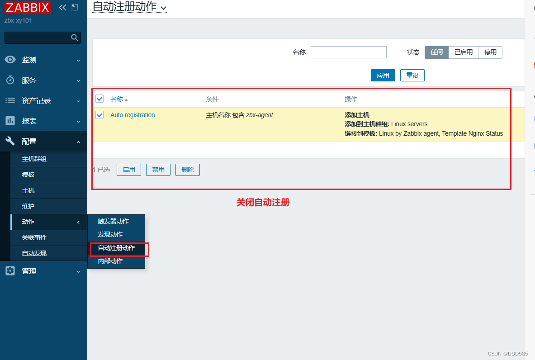Click the ZABBIX logo
This screenshot has width=535, height=360.
point(28,7)
